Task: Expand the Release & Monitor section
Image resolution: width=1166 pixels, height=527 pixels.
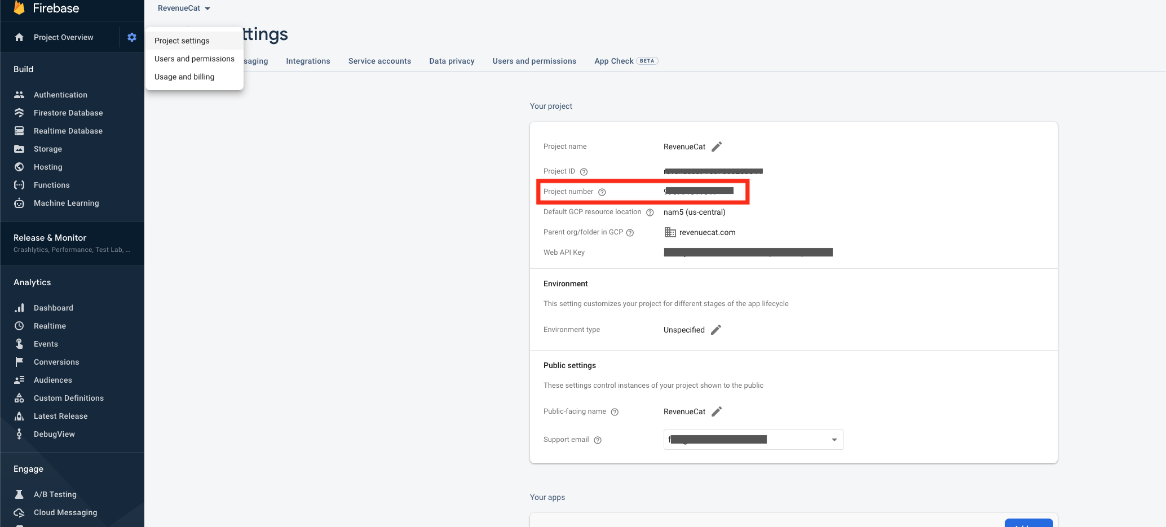Action: point(72,243)
